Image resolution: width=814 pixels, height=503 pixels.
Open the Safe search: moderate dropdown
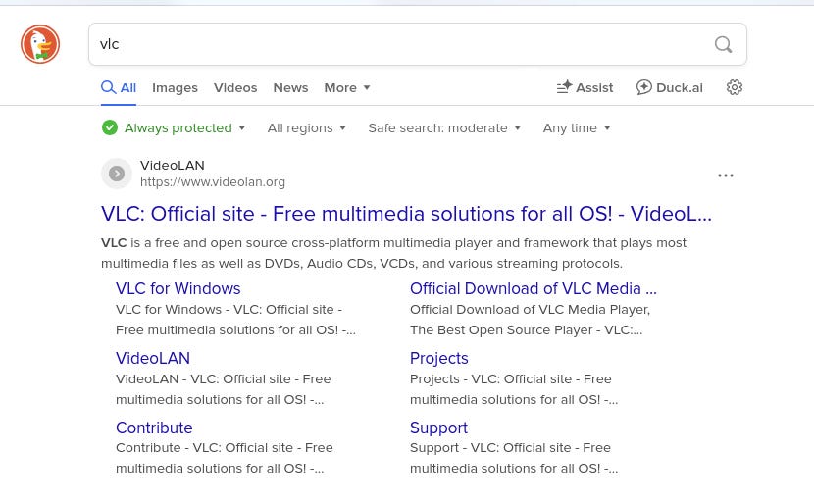[x=444, y=127]
